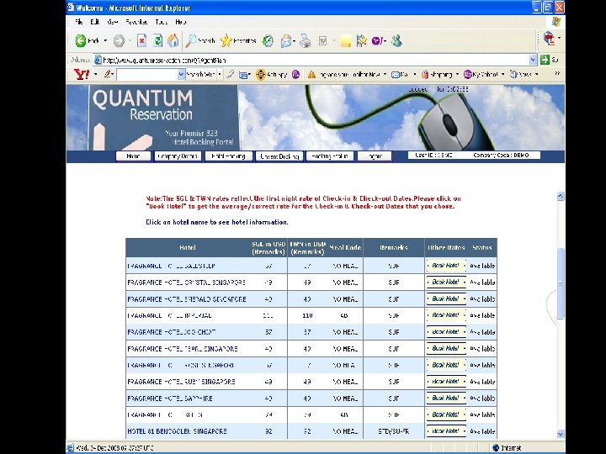Open the Hotel Booking nav button

228,156
